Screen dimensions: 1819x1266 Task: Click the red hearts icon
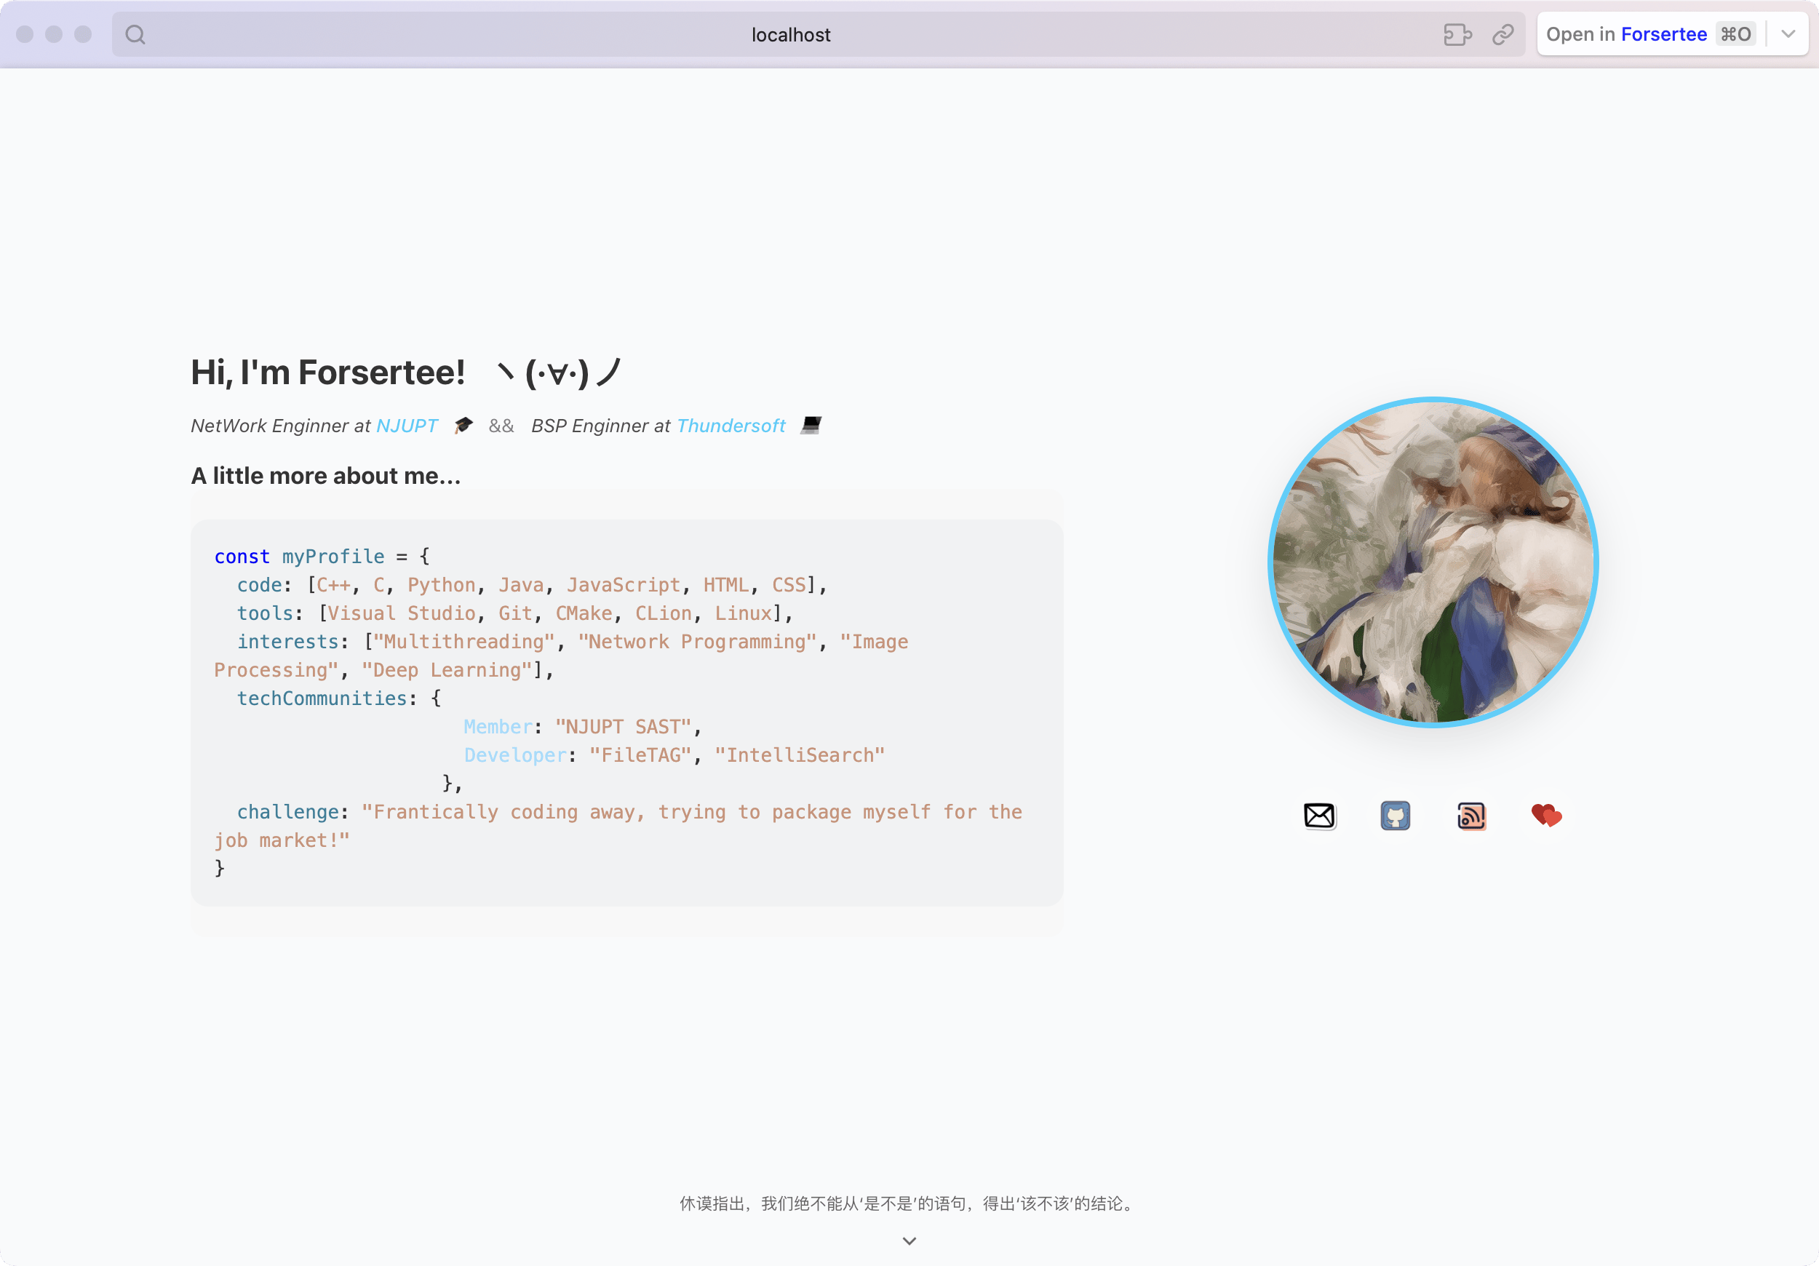pyautogui.click(x=1546, y=814)
